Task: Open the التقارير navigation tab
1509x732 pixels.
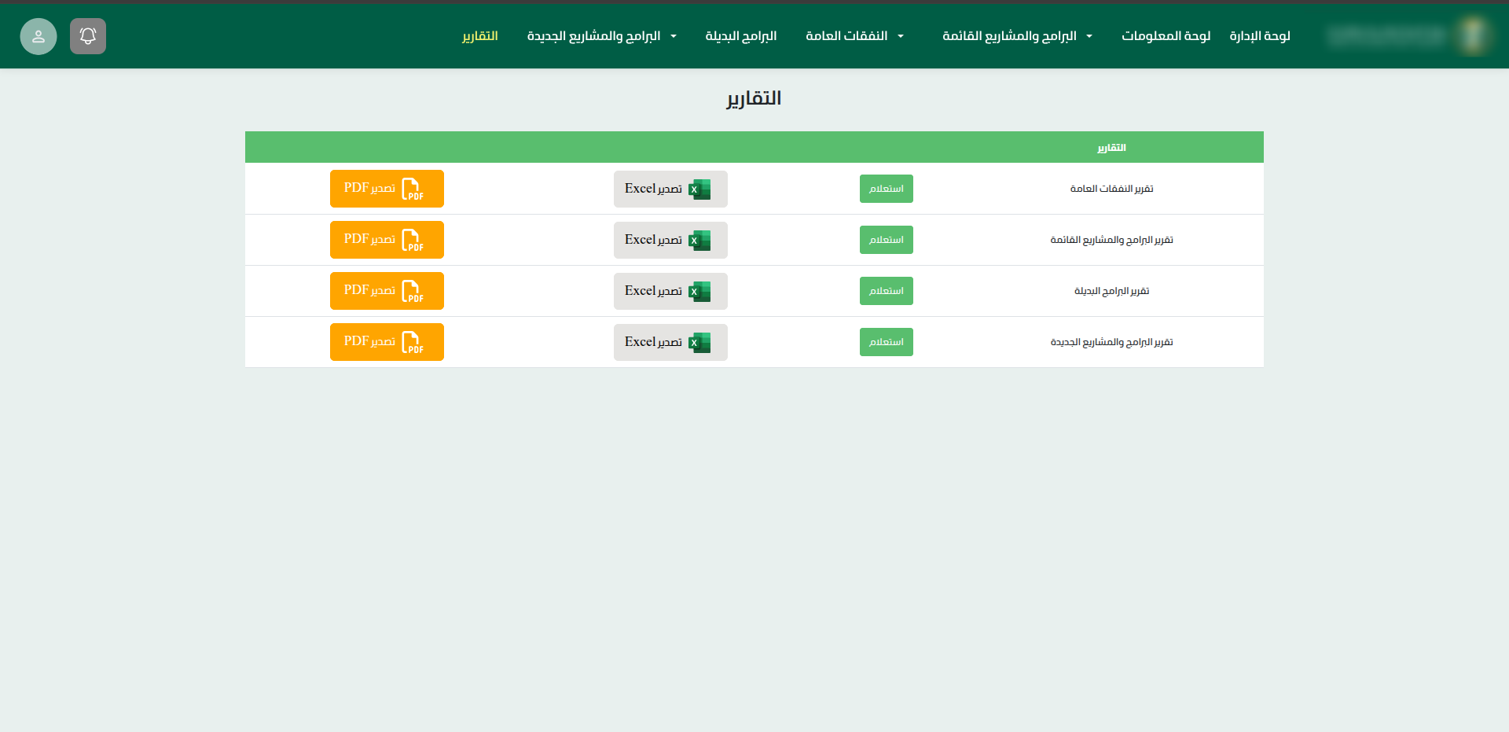Action: pyautogui.click(x=479, y=36)
